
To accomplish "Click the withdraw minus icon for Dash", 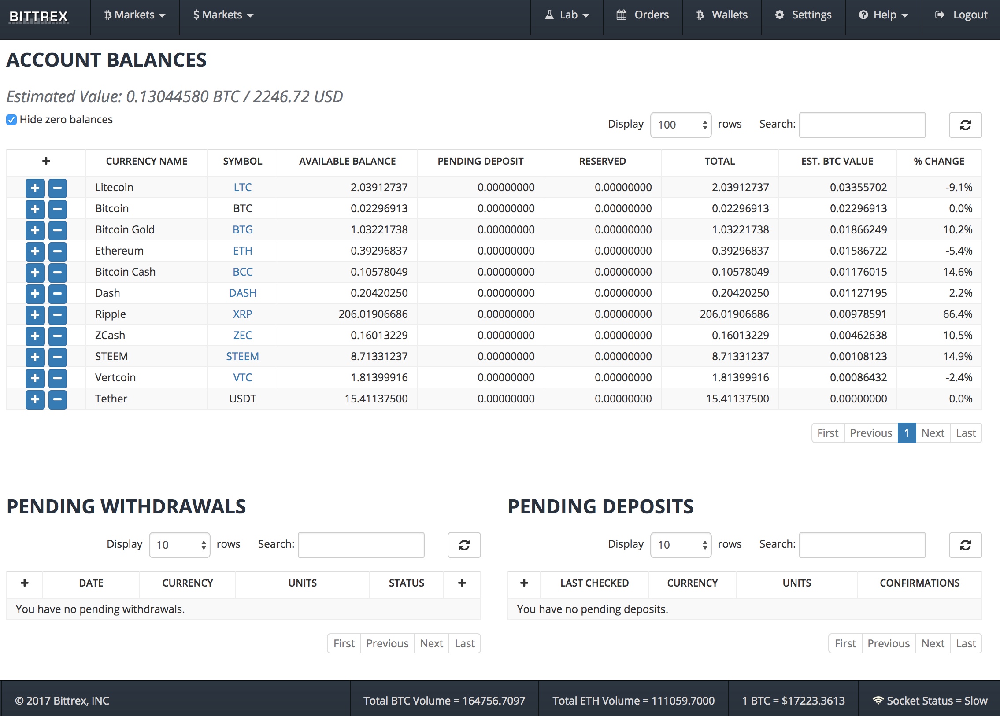I will point(57,294).
